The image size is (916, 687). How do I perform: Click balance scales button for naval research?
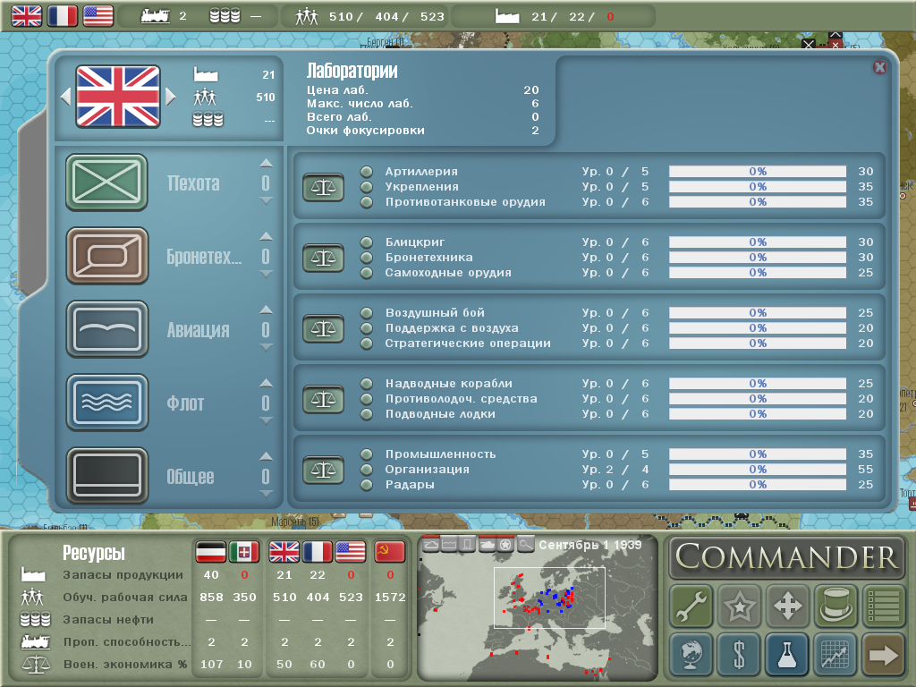pos(323,399)
